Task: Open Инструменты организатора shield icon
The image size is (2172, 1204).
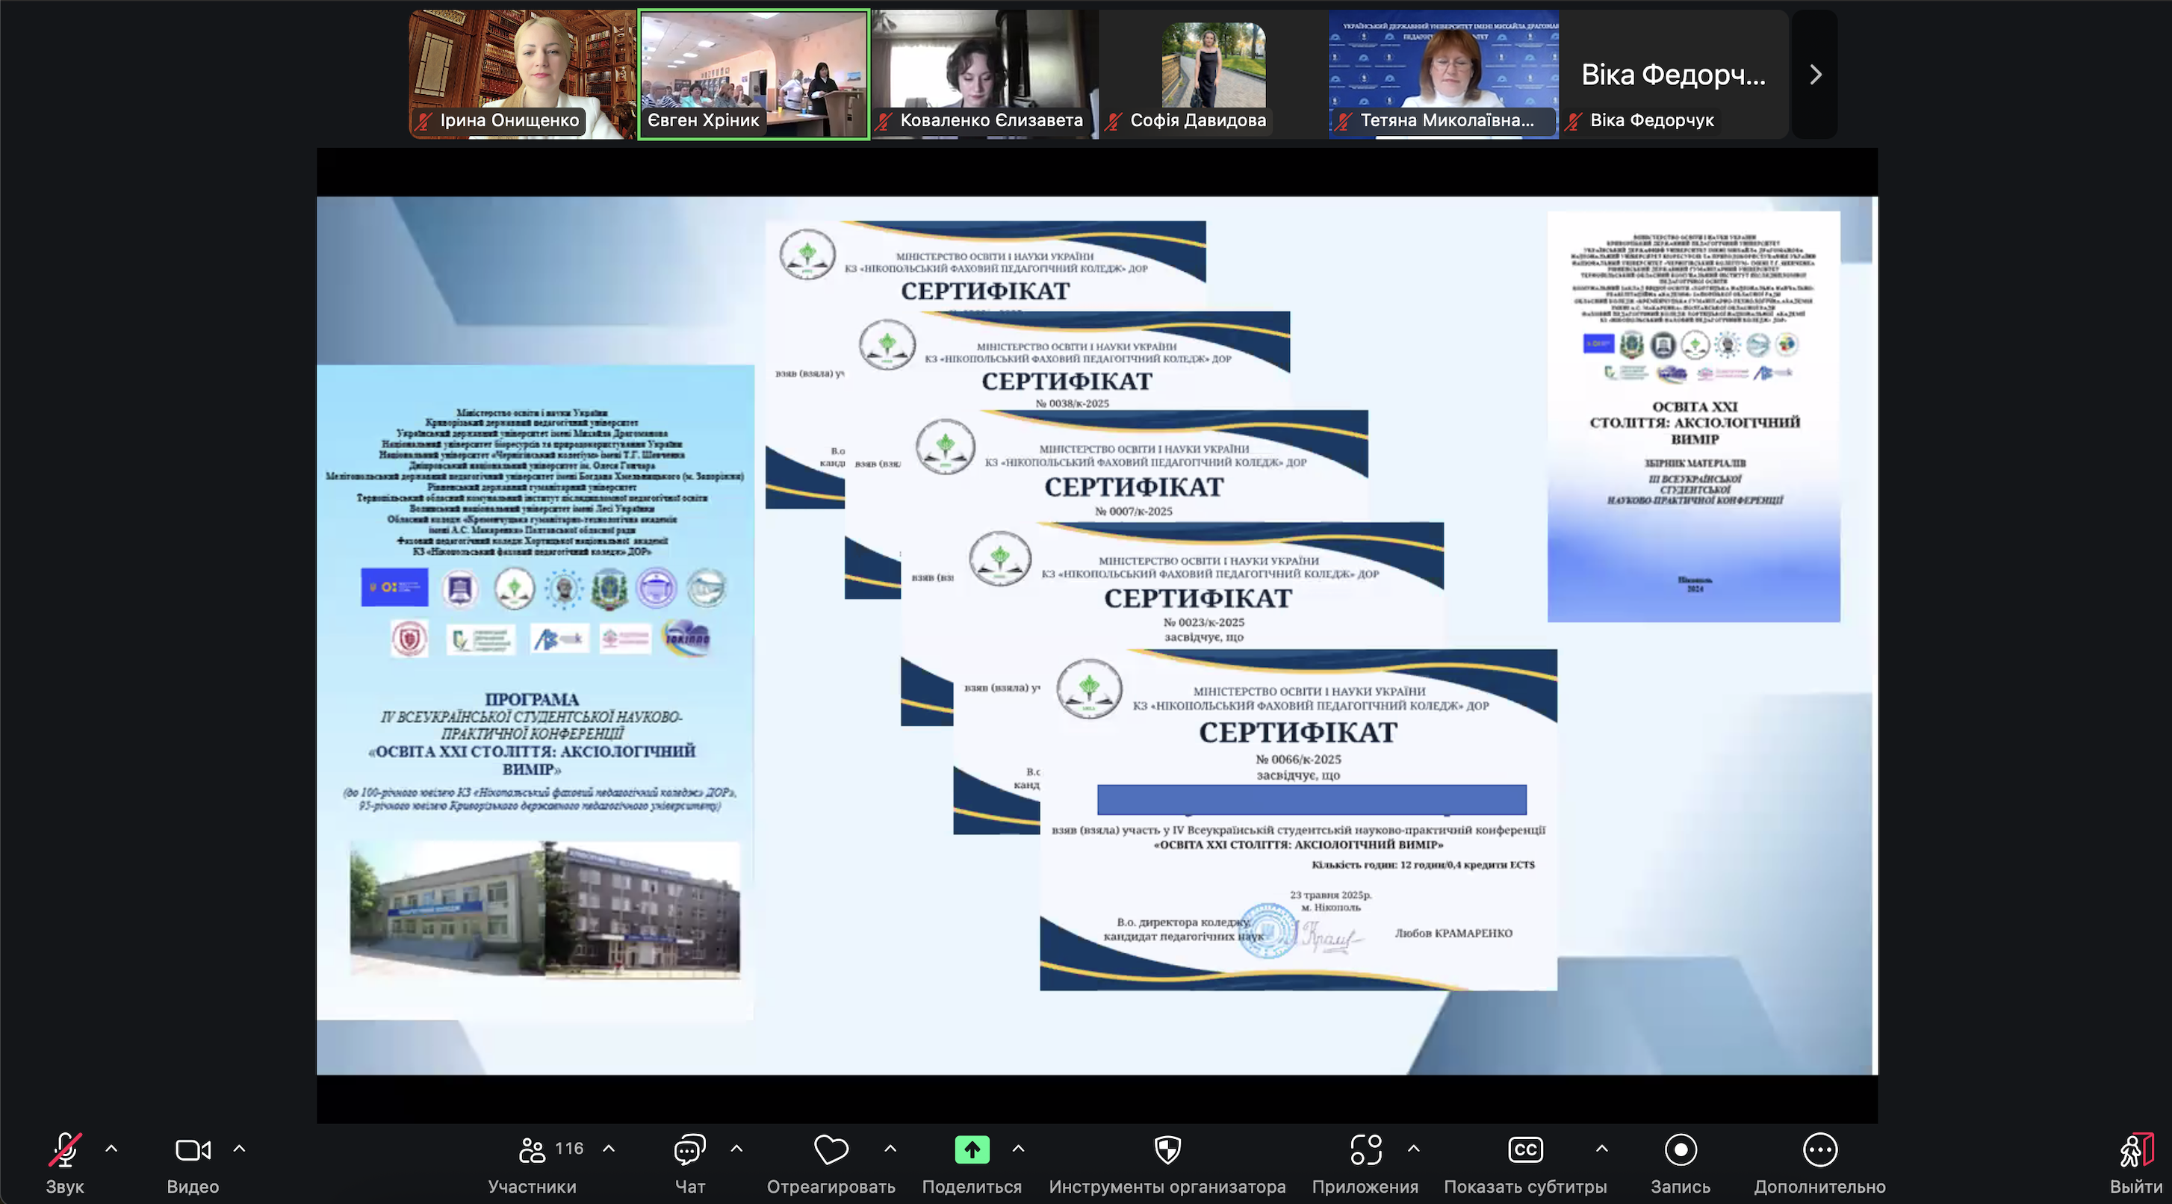Action: (x=1167, y=1150)
